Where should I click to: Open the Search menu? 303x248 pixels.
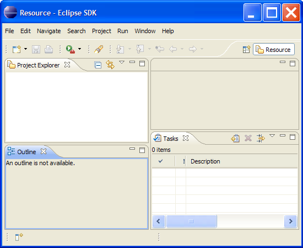pos(77,31)
